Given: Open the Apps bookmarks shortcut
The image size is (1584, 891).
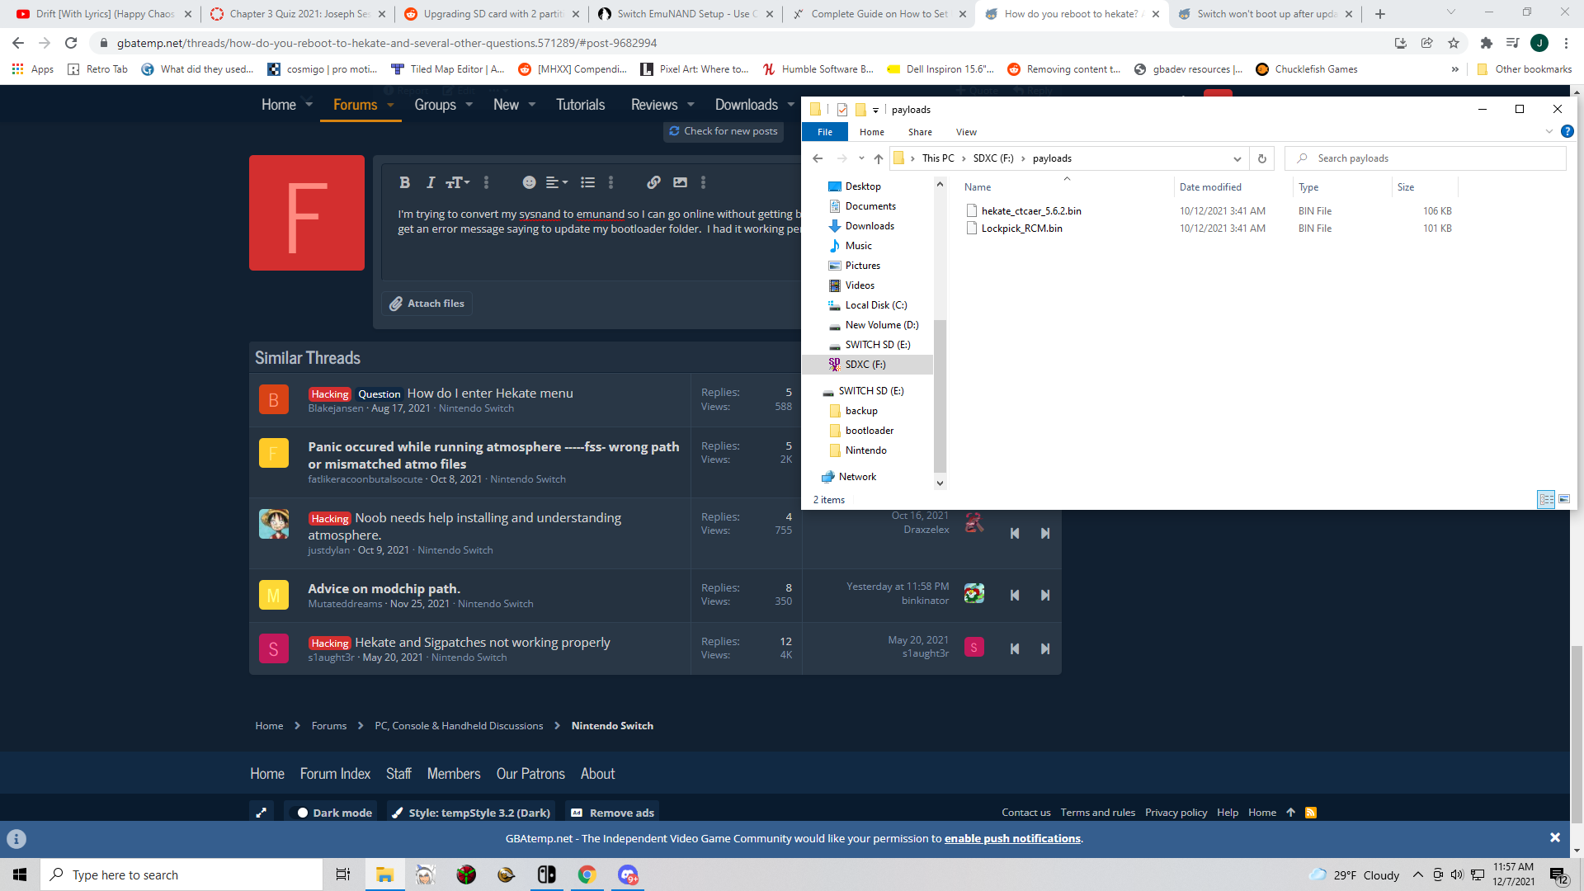Looking at the screenshot, I should [33, 69].
